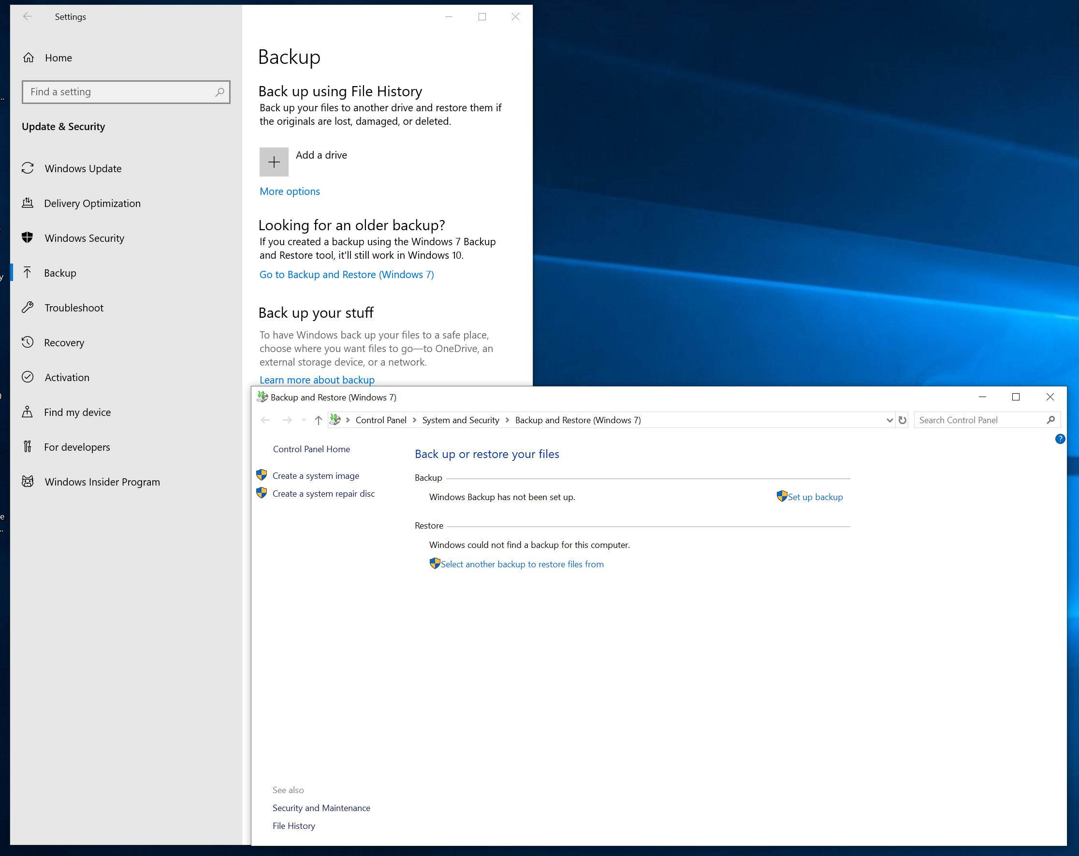Click Create a system repair disc link
Screen dimensions: 1079x856
[323, 494]
